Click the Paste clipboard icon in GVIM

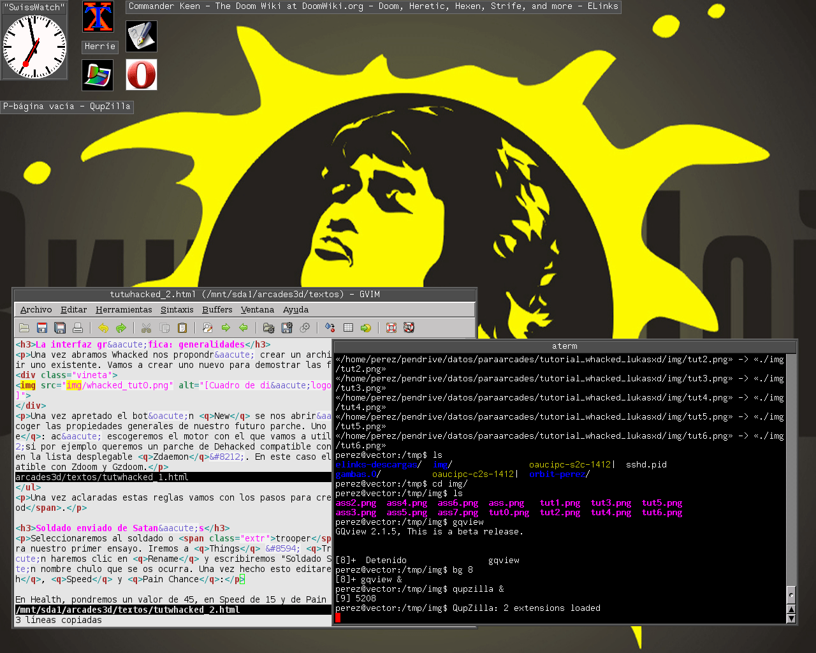pyautogui.click(x=182, y=328)
